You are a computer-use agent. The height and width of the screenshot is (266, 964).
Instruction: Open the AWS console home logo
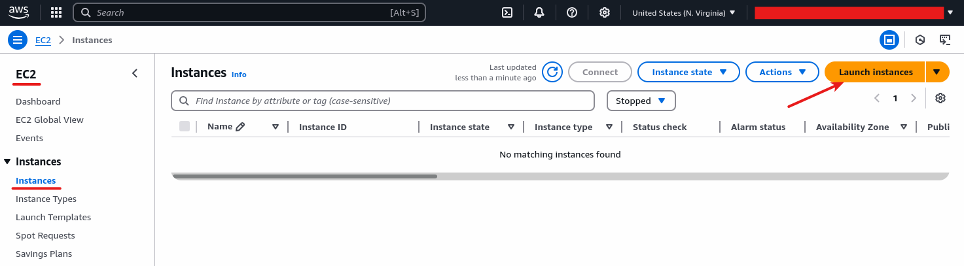click(19, 12)
